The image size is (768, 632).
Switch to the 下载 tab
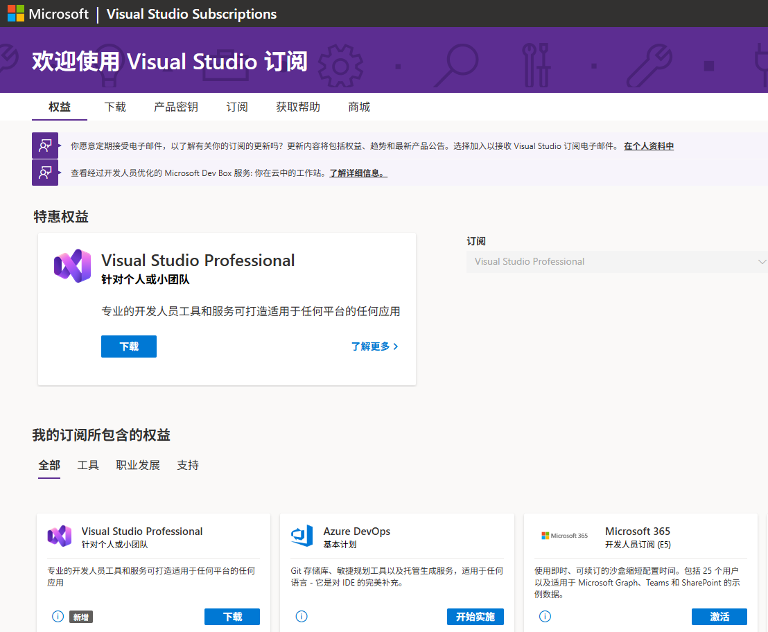115,107
